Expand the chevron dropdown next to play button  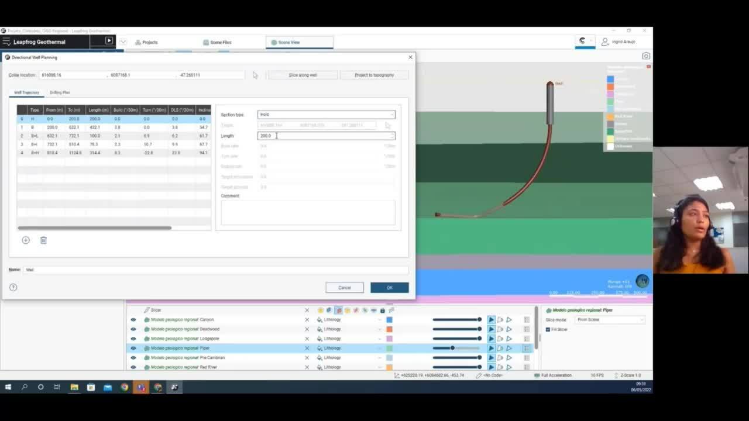click(123, 42)
